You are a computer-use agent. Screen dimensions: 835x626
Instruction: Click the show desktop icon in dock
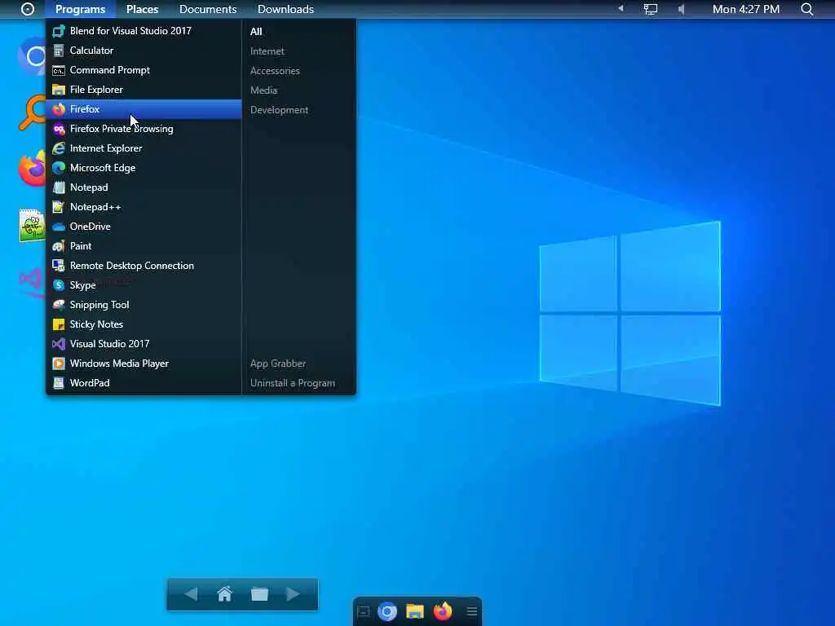pos(364,611)
